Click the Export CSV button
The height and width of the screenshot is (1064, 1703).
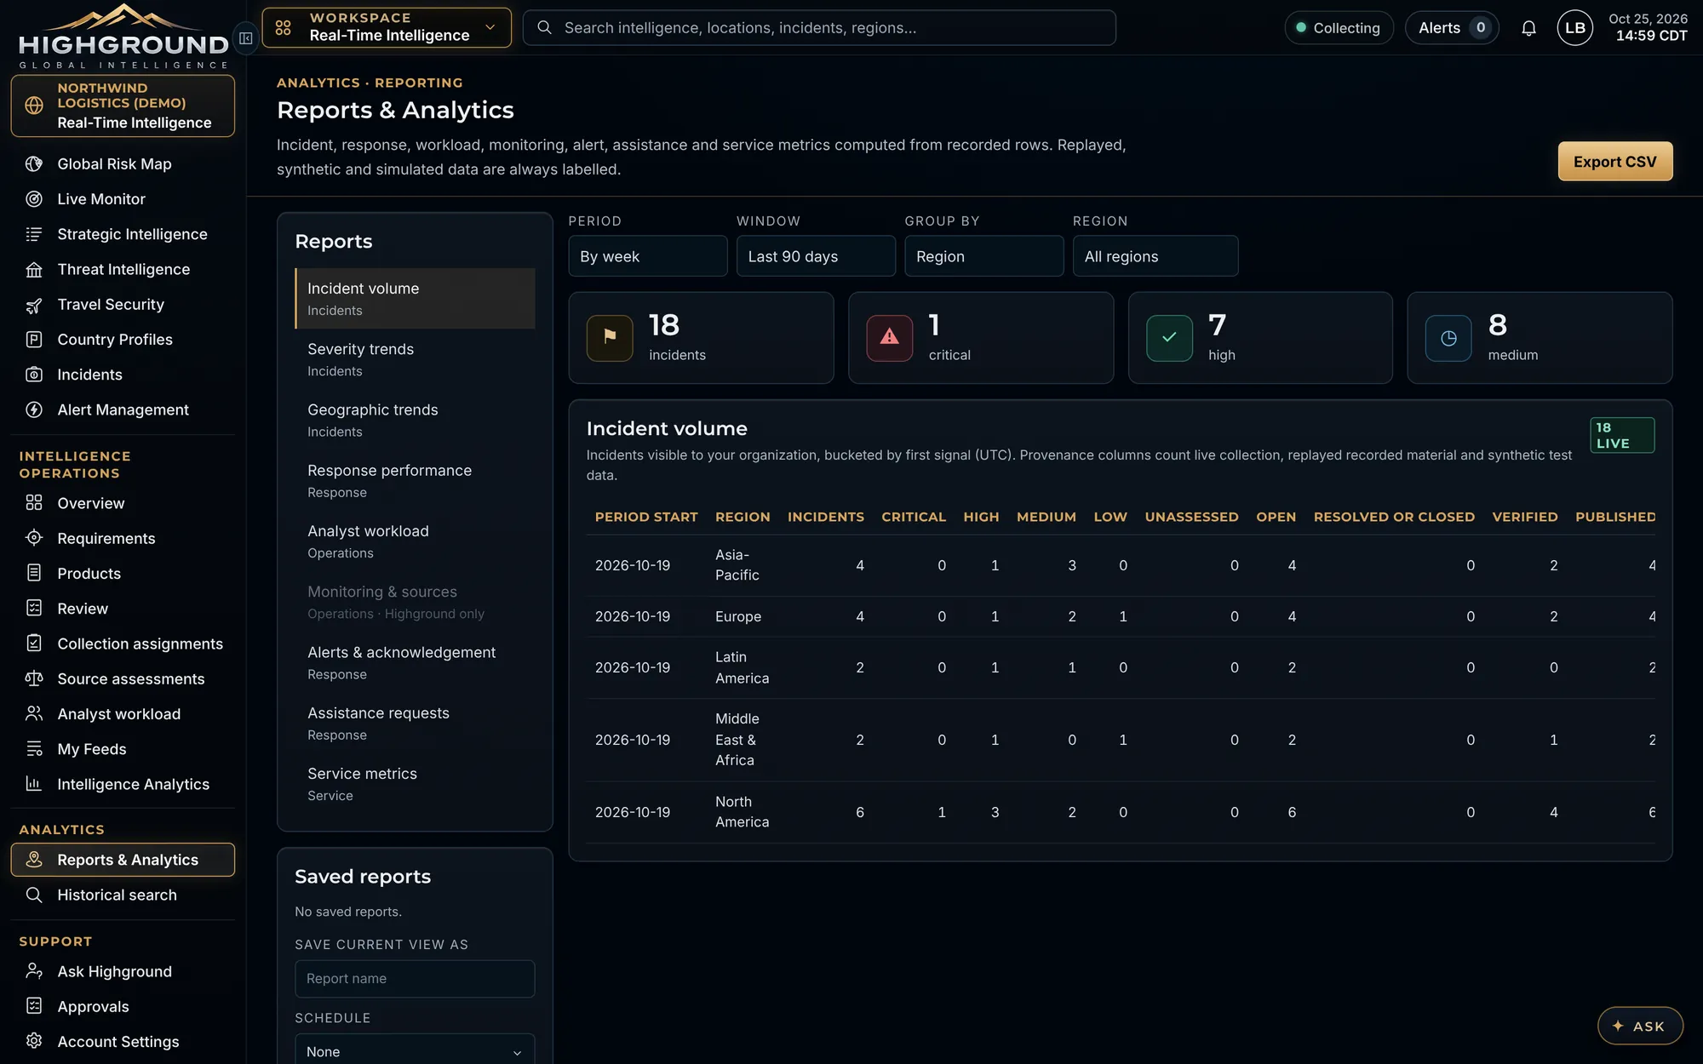[x=1614, y=161]
